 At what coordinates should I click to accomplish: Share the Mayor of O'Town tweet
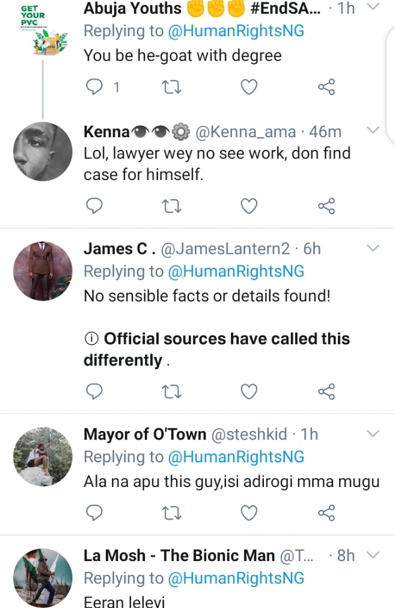tap(326, 513)
